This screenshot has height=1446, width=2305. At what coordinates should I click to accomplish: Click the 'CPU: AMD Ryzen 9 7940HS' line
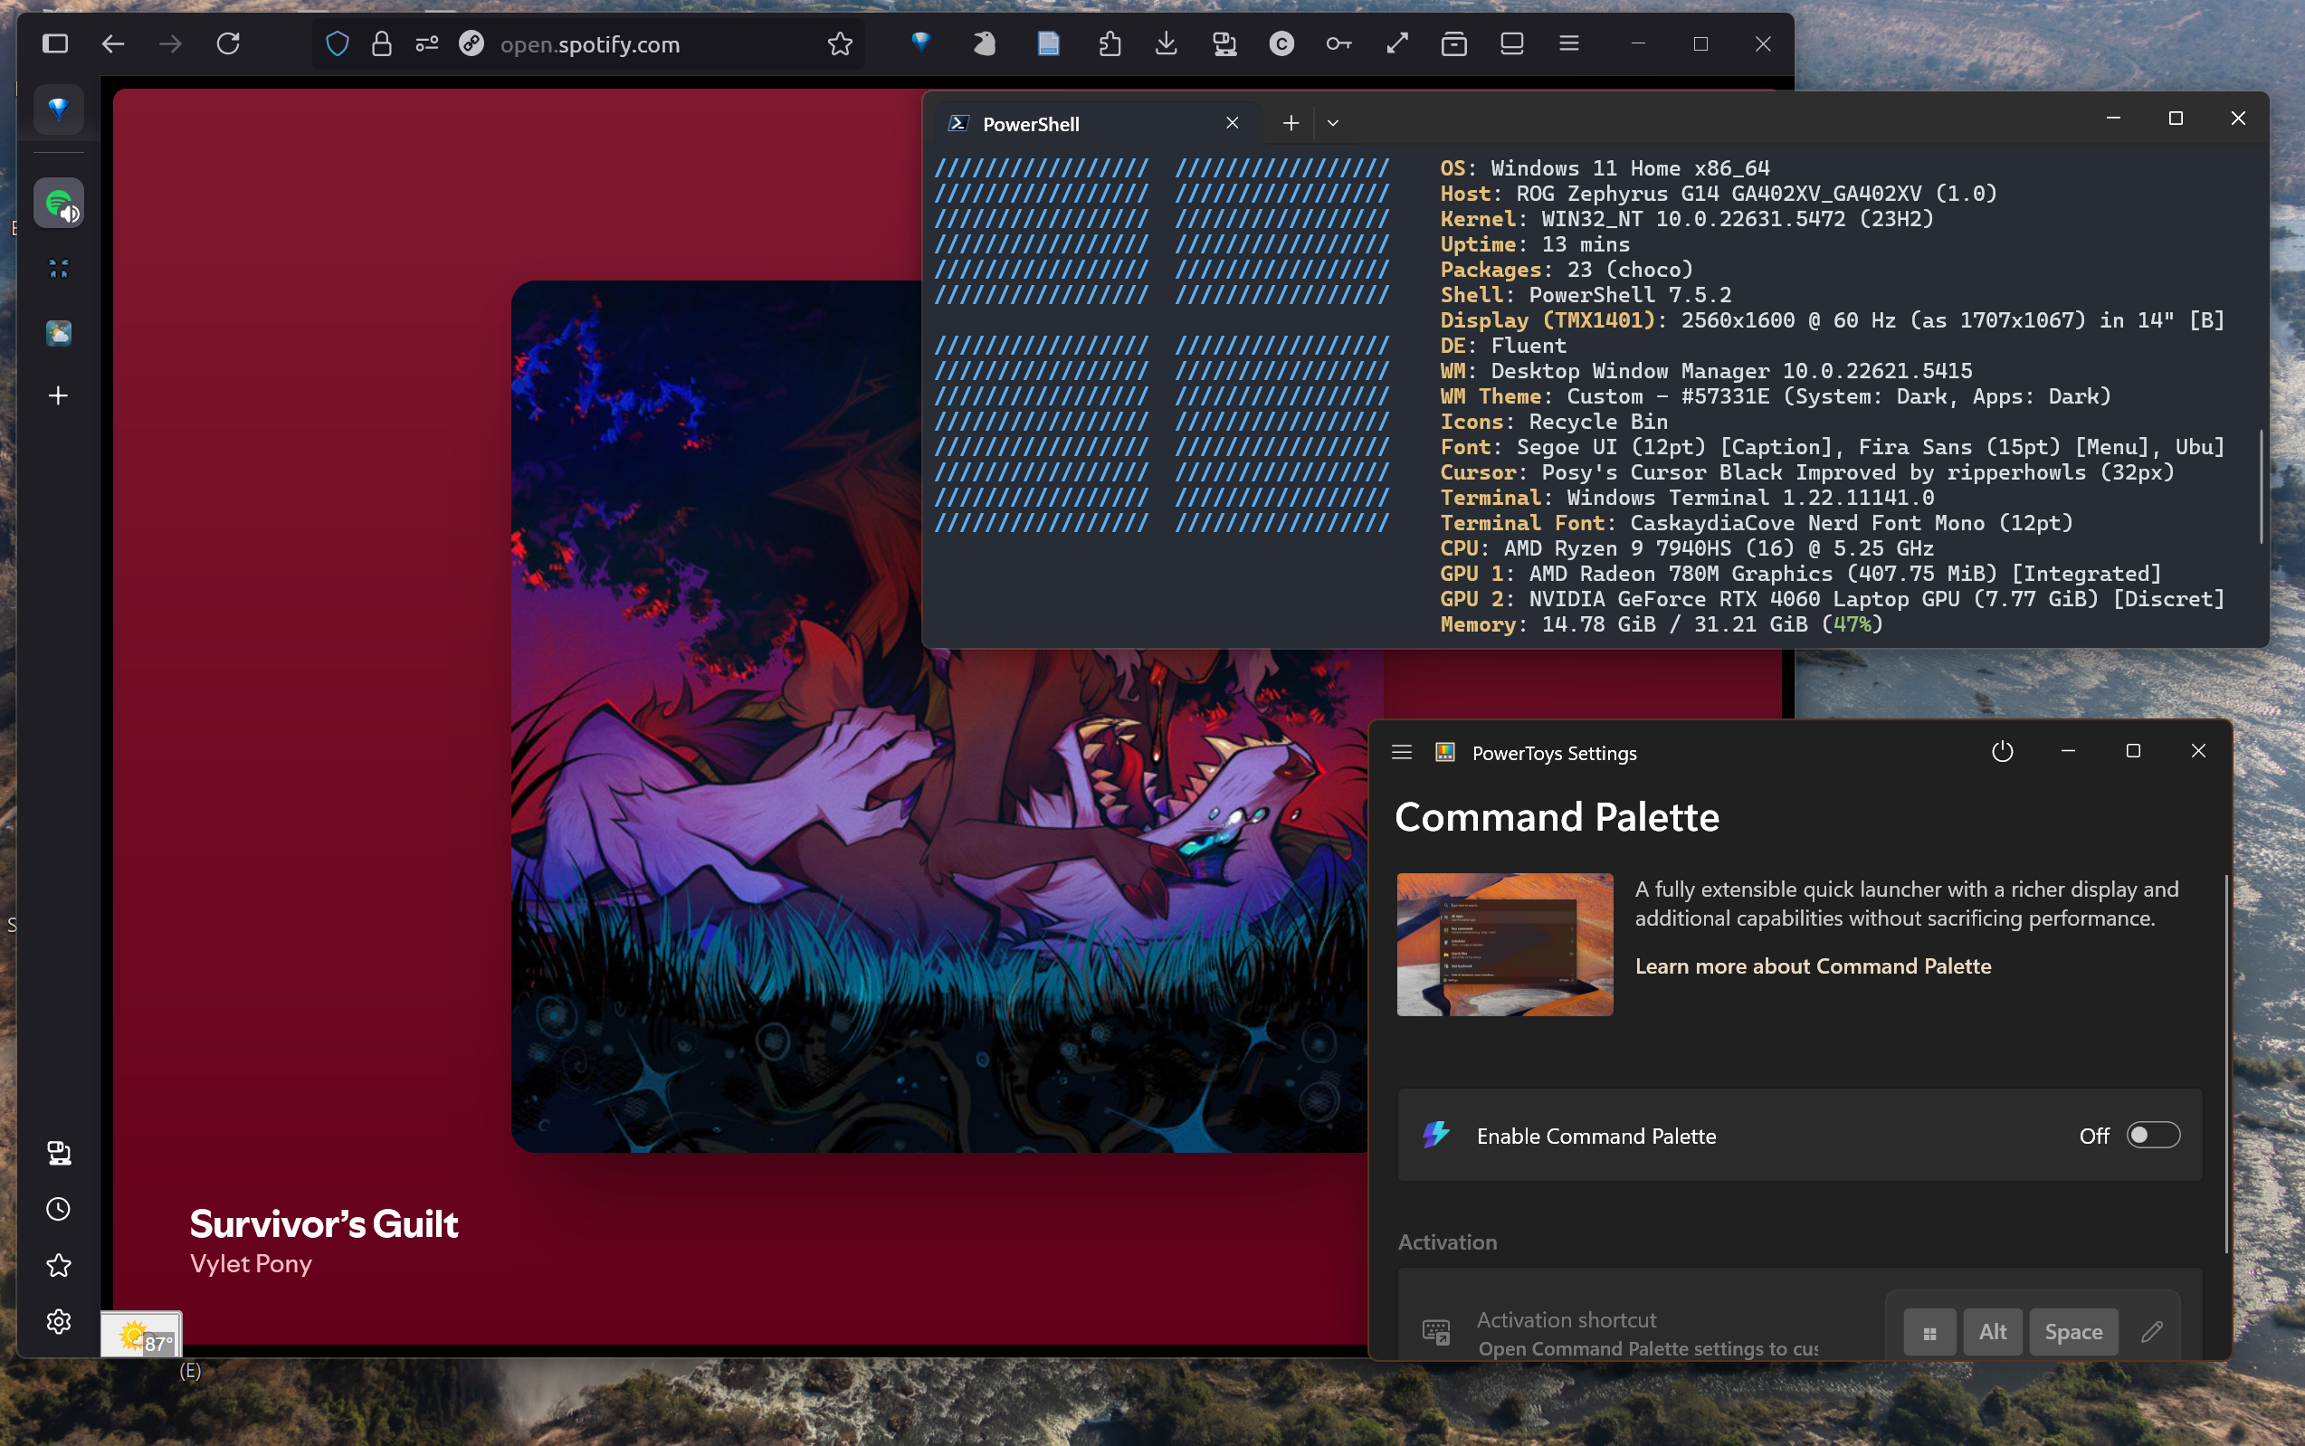[x=1687, y=549]
